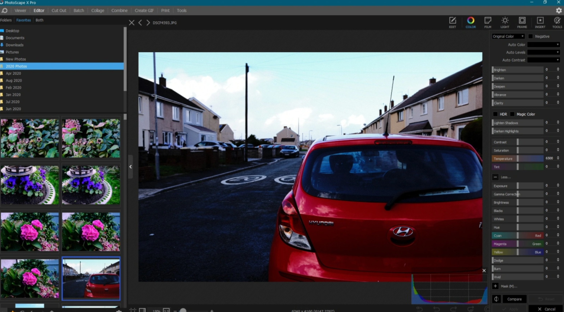Collapse the Less... adjustments section

coord(495,177)
